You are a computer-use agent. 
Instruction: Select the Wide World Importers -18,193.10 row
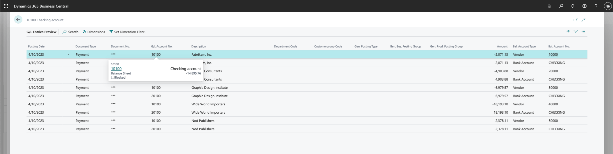(208, 104)
